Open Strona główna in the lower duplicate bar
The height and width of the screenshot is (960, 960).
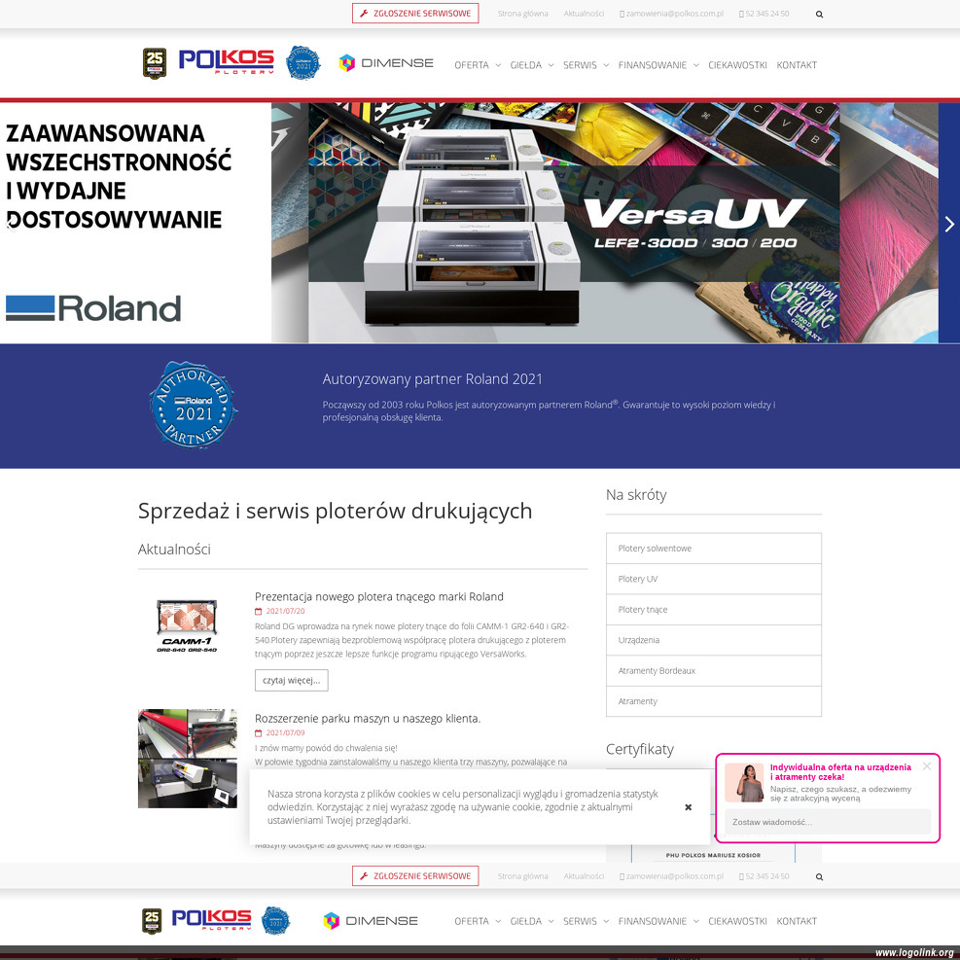(523, 876)
